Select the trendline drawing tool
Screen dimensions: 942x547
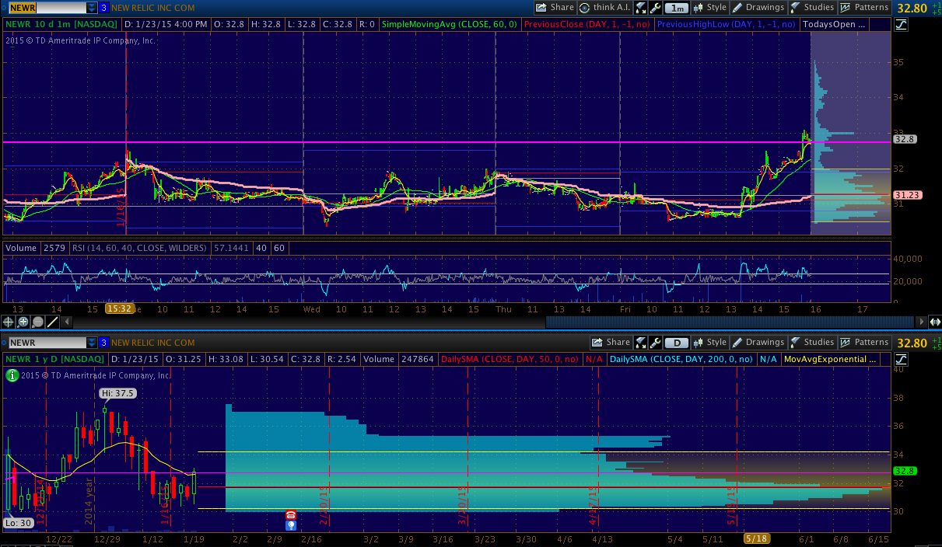[53, 322]
